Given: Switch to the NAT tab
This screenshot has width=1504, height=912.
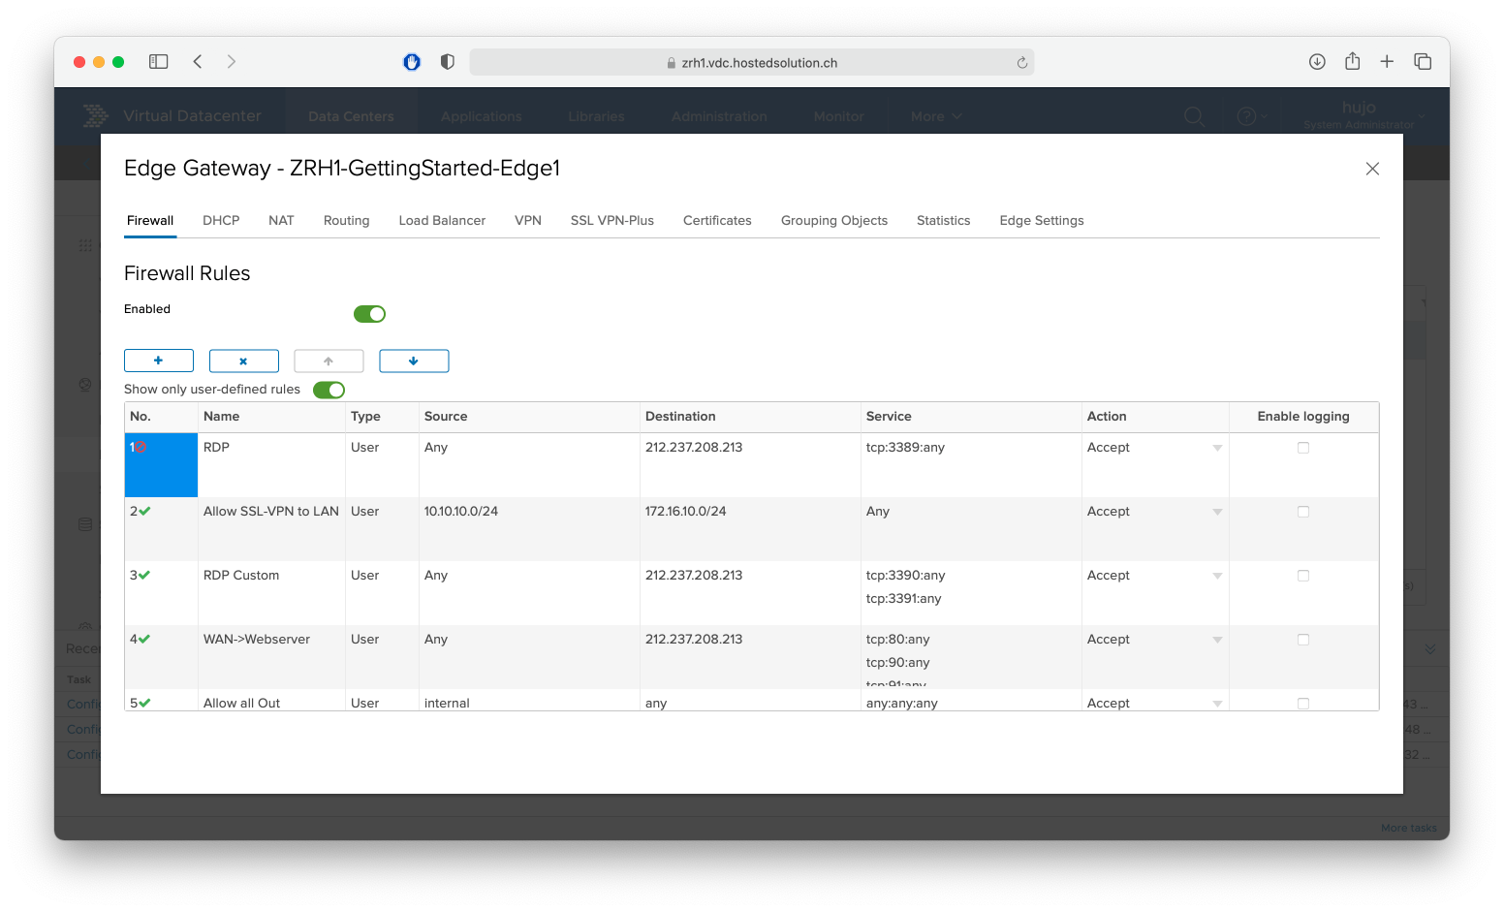Looking at the screenshot, I should 281,220.
